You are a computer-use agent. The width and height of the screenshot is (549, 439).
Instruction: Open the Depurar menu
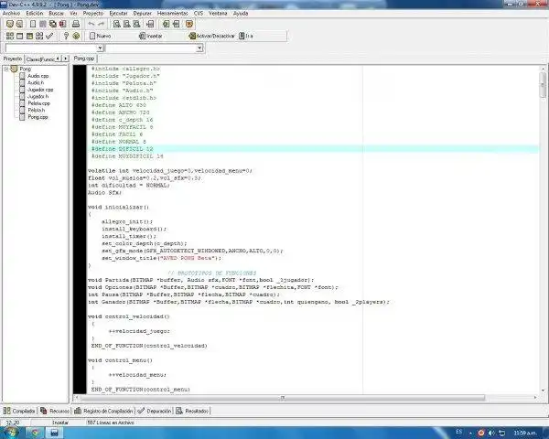coord(142,14)
